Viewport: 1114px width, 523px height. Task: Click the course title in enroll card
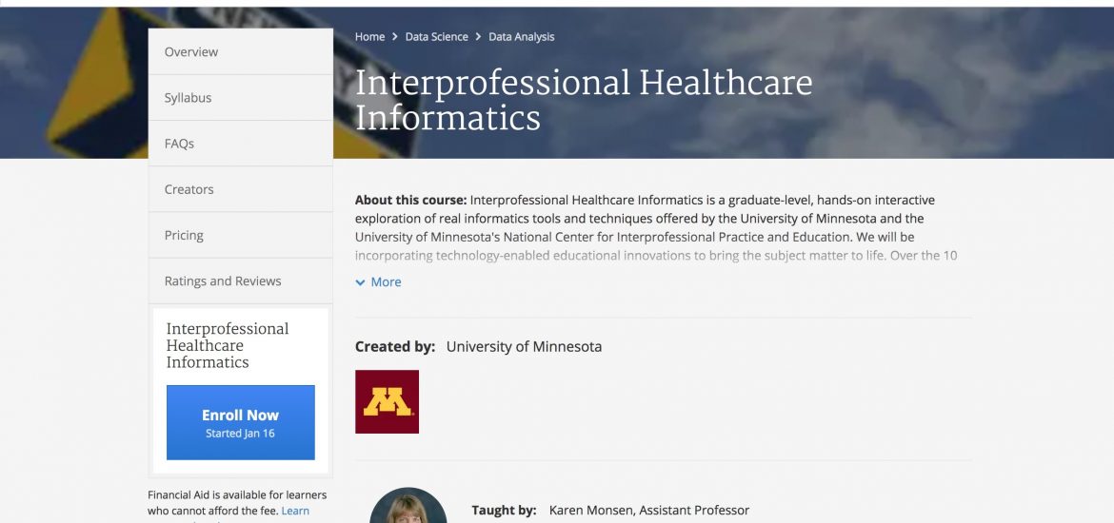pos(228,345)
